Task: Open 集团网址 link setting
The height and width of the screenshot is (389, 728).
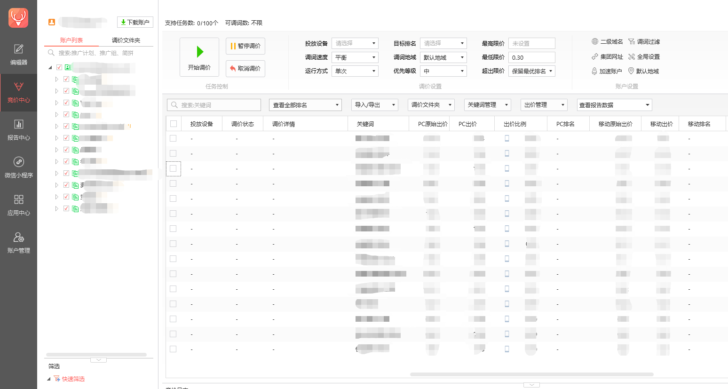Action: click(607, 56)
